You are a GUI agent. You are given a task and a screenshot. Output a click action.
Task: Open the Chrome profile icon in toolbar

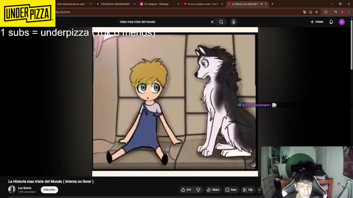[342, 12]
